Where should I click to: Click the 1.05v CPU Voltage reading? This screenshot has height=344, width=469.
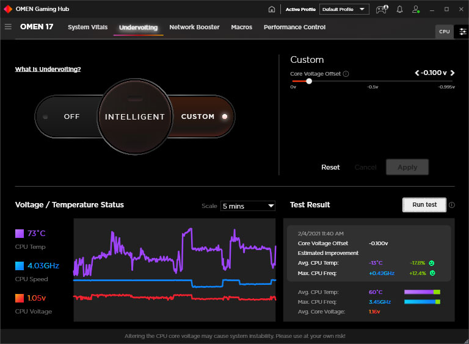(x=37, y=298)
